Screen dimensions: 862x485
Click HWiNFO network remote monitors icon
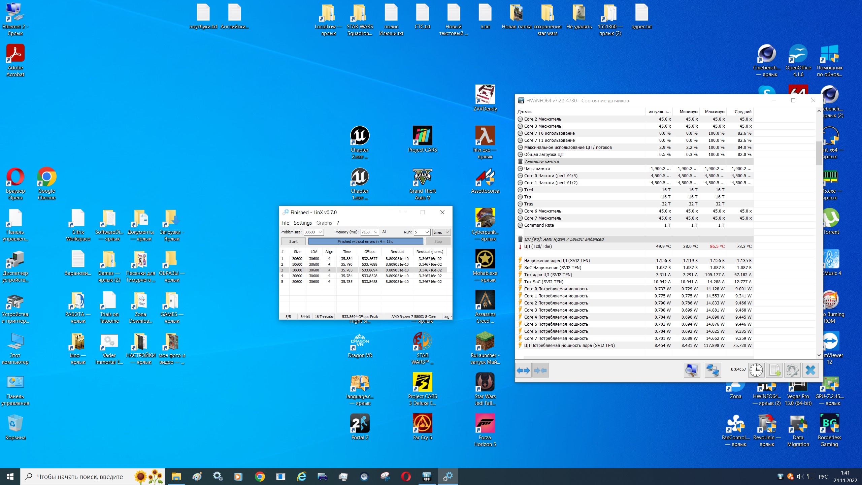[712, 370]
